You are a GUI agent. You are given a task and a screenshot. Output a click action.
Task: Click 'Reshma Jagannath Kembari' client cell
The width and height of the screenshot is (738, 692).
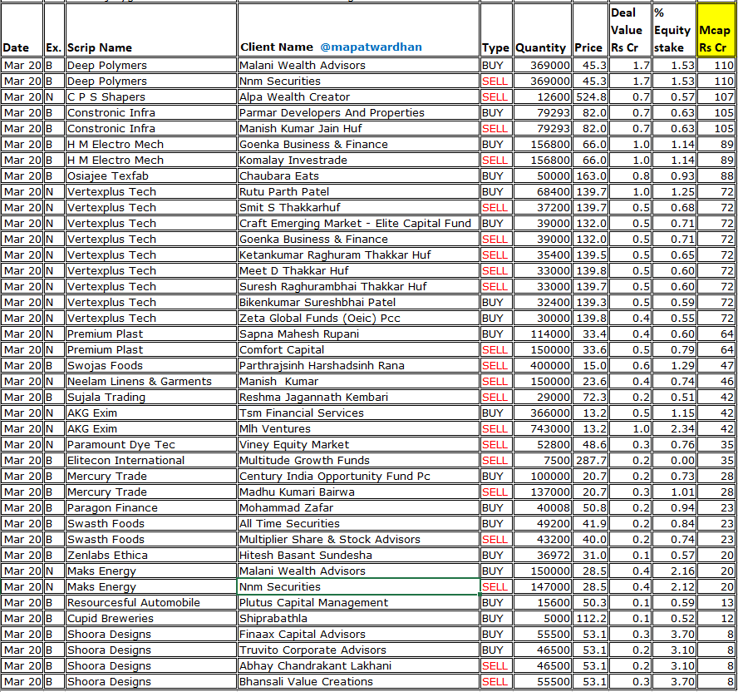pos(358,397)
